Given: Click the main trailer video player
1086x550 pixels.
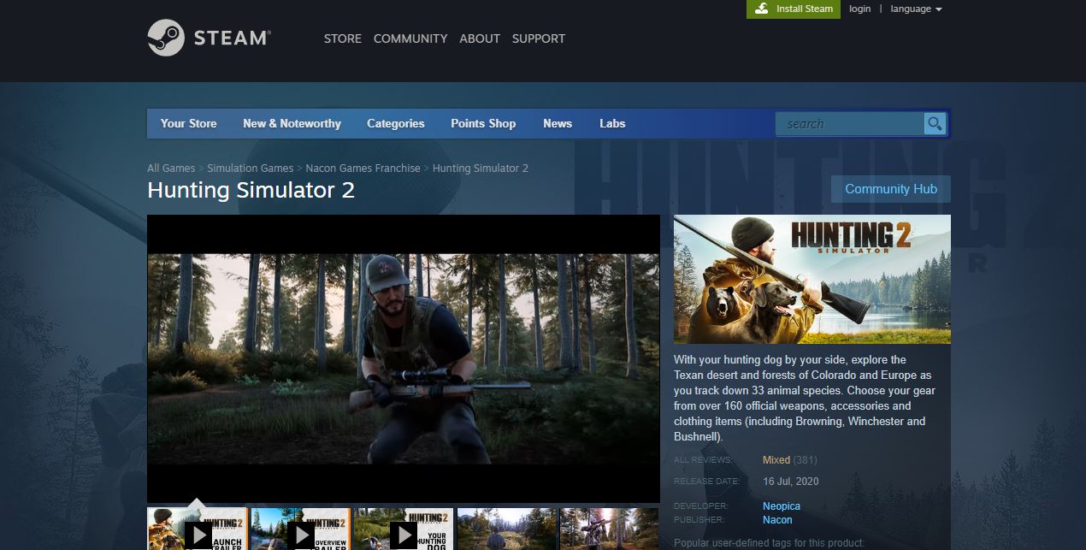Looking at the screenshot, I should pyautogui.click(x=404, y=358).
